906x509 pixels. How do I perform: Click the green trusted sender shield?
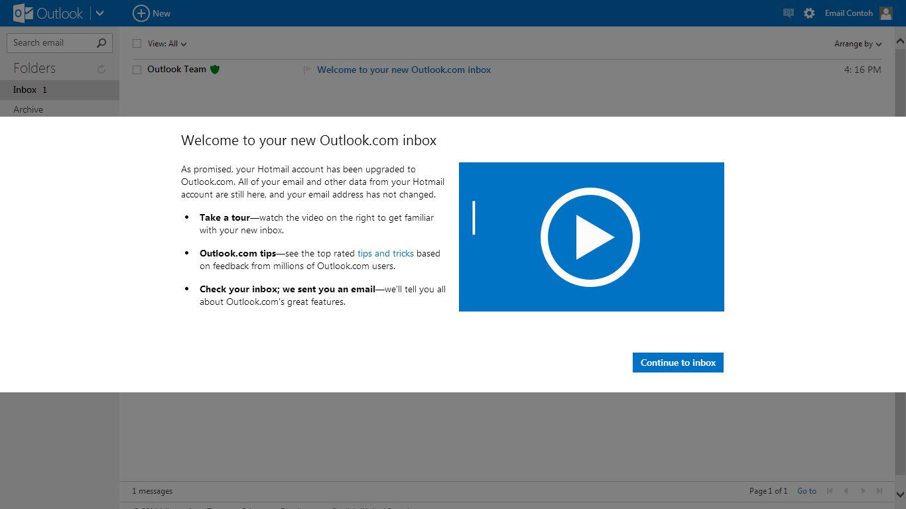pyautogui.click(x=215, y=70)
